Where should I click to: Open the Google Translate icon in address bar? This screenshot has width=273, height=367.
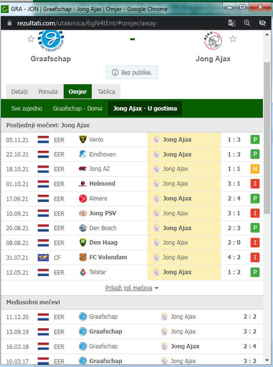[231, 23]
